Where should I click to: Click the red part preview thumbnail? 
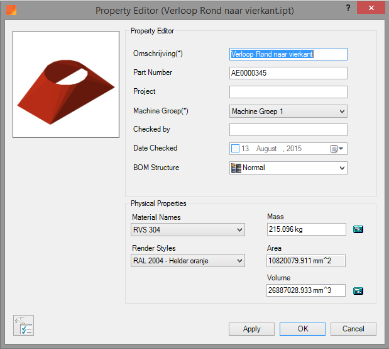click(66, 85)
